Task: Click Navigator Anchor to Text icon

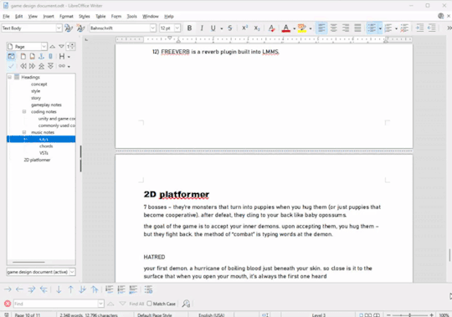Action: pyautogui.click(x=42, y=56)
